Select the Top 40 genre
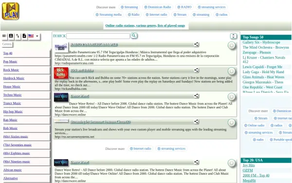 pyautogui.click(x=8, y=53)
